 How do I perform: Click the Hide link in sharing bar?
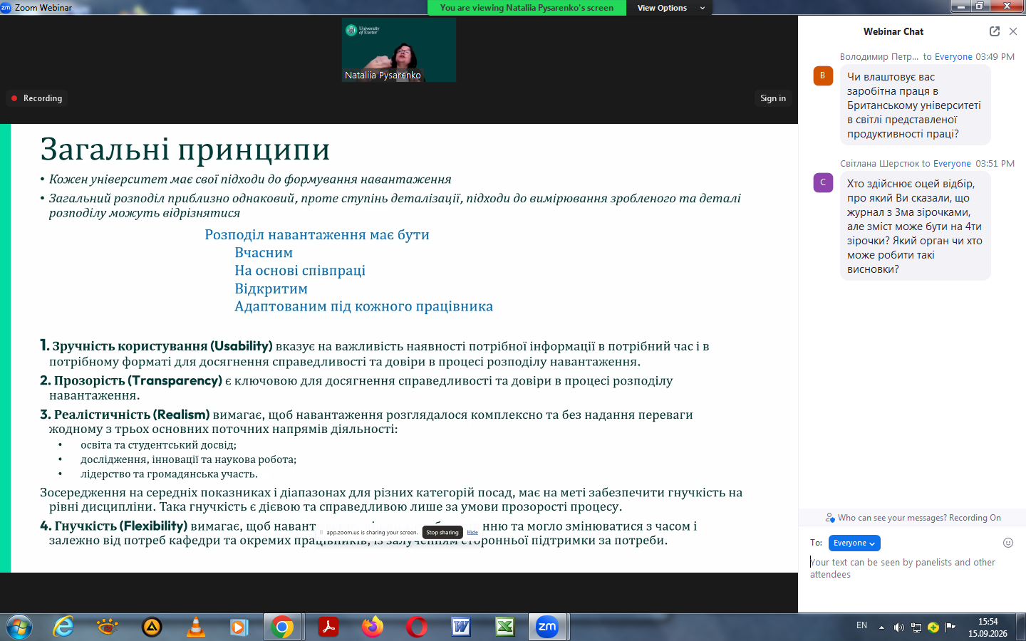coord(472,532)
